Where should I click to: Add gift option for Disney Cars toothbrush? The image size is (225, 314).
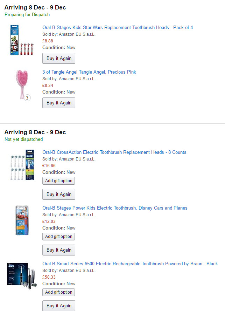pos(58,236)
